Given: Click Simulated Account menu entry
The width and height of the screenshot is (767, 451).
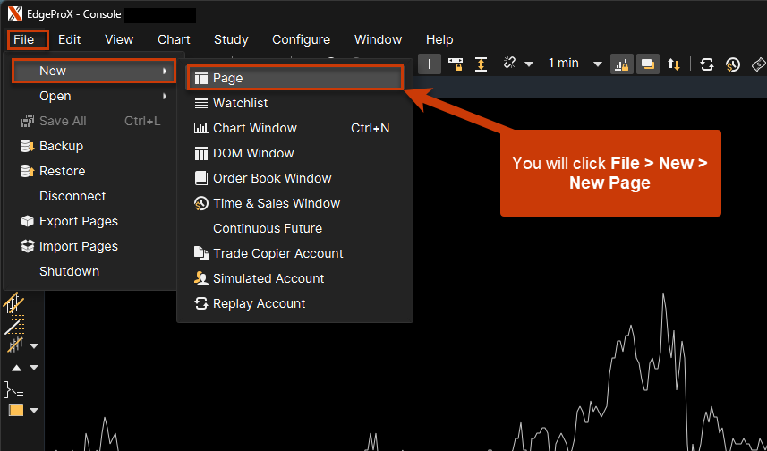Looking at the screenshot, I should [268, 278].
